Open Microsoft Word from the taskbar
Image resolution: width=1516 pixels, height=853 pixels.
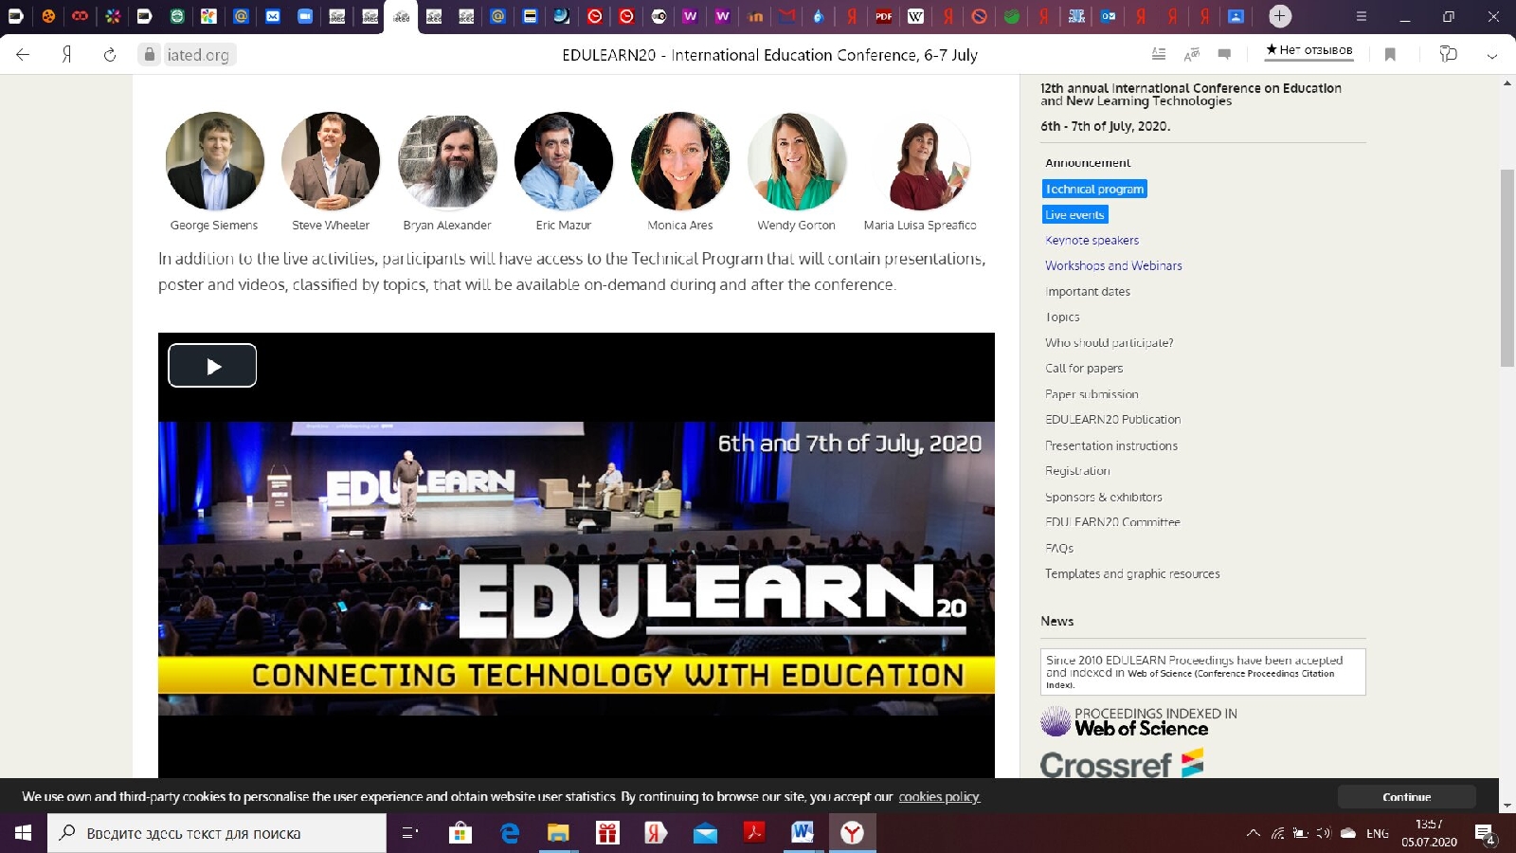[x=803, y=833]
